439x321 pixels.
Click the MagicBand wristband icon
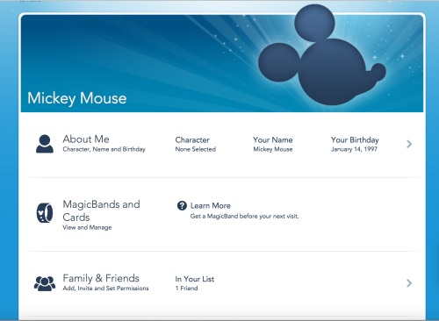coord(45,212)
